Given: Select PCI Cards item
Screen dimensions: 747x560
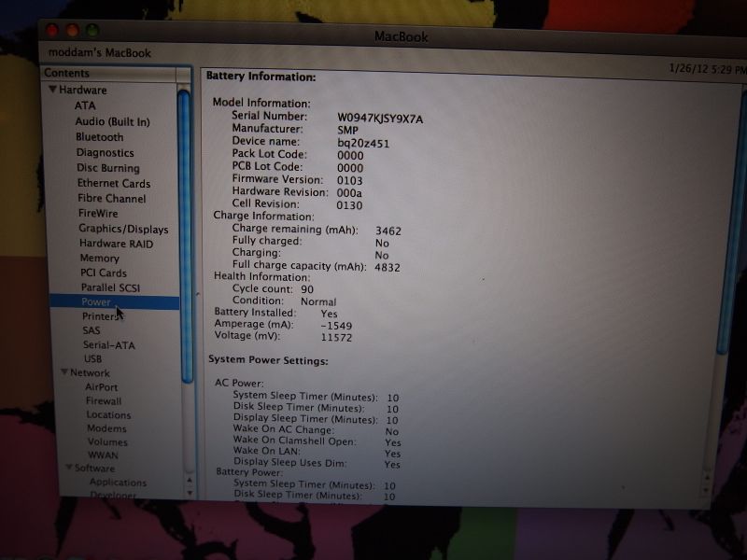Looking at the screenshot, I should coord(104,273).
